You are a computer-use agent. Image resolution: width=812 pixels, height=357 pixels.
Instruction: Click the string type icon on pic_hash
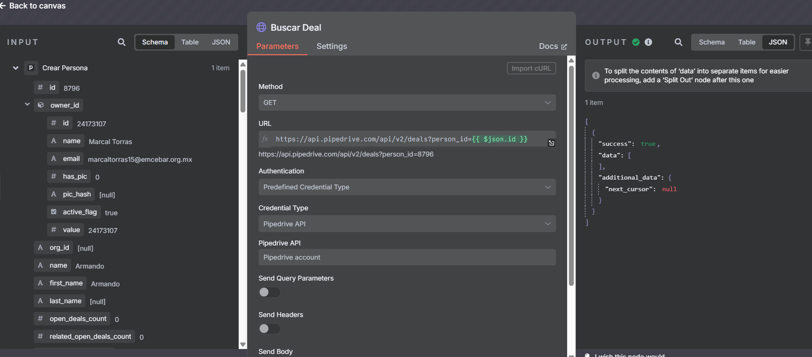click(54, 194)
